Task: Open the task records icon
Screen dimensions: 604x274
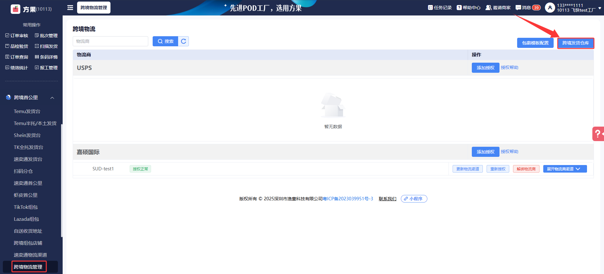Action: pos(430,8)
